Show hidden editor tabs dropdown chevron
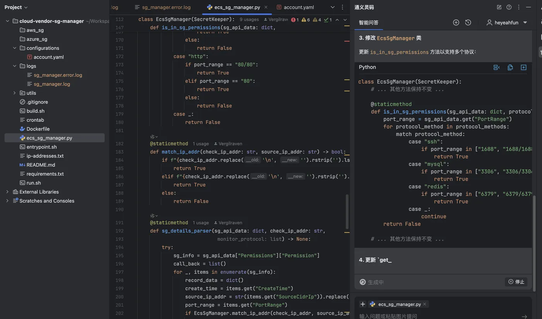The image size is (542, 319). pos(333,7)
